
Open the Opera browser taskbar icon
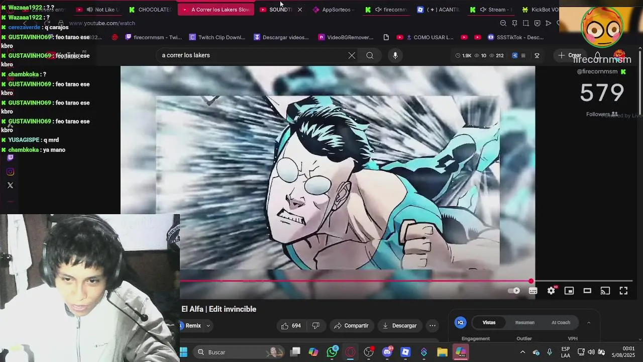[350, 352]
